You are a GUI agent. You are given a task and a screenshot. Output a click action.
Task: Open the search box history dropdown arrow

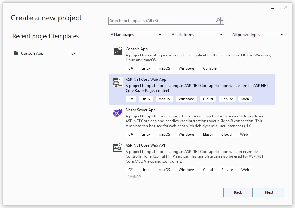coord(222,21)
